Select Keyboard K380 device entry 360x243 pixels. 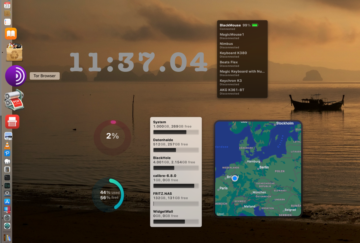[x=242, y=54]
